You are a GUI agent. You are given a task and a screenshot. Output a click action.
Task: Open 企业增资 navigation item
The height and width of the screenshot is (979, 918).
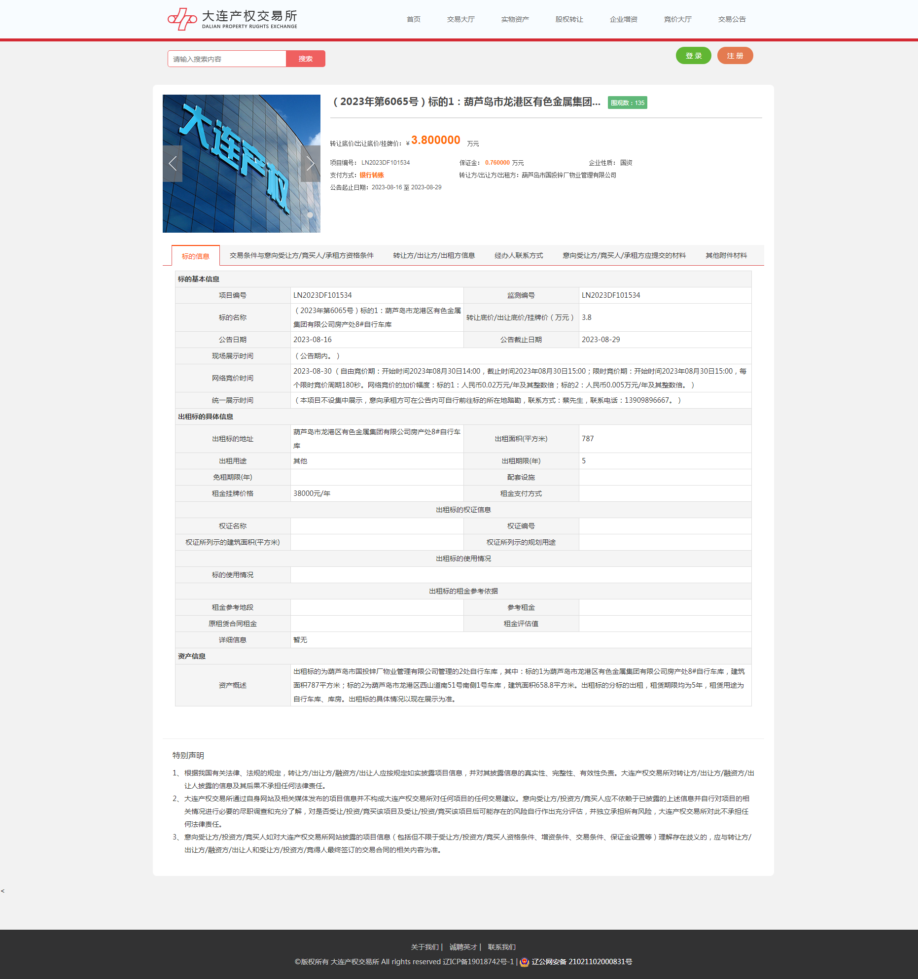pos(624,19)
